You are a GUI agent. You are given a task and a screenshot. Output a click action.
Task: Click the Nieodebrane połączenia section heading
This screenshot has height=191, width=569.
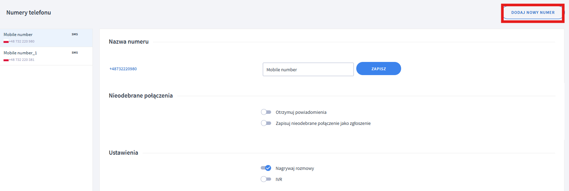click(x=141, y=95)
